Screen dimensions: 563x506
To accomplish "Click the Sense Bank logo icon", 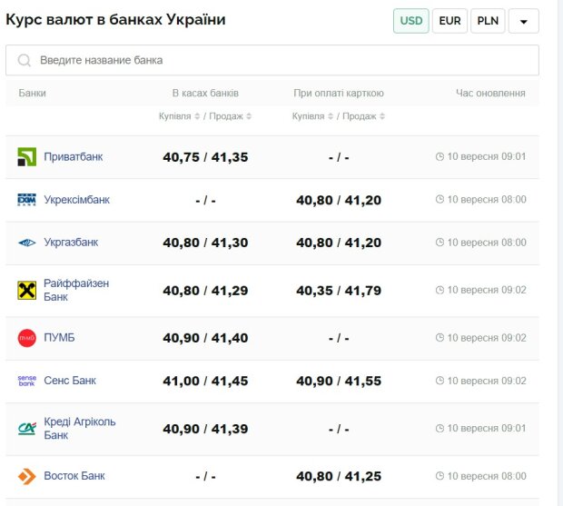I will click(x=26, y=381).
